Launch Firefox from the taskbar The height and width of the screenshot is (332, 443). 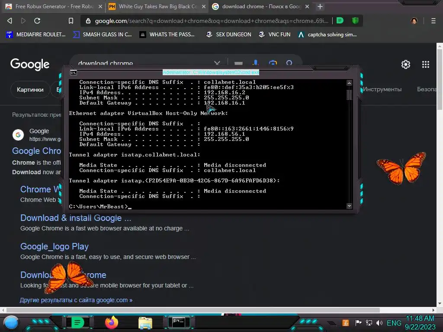pos(112,322)
